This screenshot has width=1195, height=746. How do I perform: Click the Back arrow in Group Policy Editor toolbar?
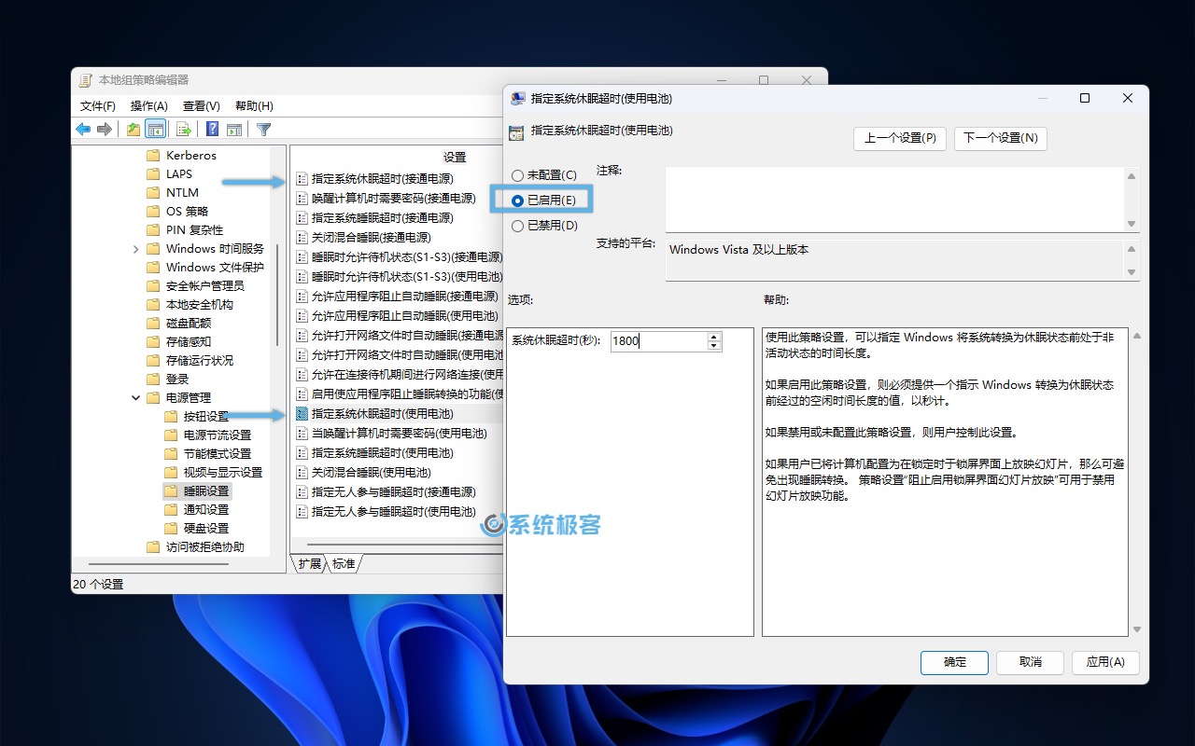point(83,130)
